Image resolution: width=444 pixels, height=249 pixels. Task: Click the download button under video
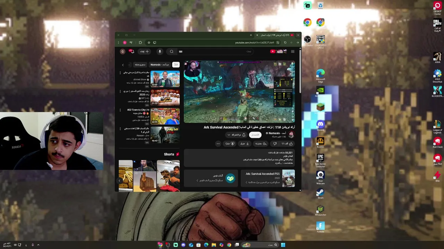pyautogui.click(x=245, y=144)
